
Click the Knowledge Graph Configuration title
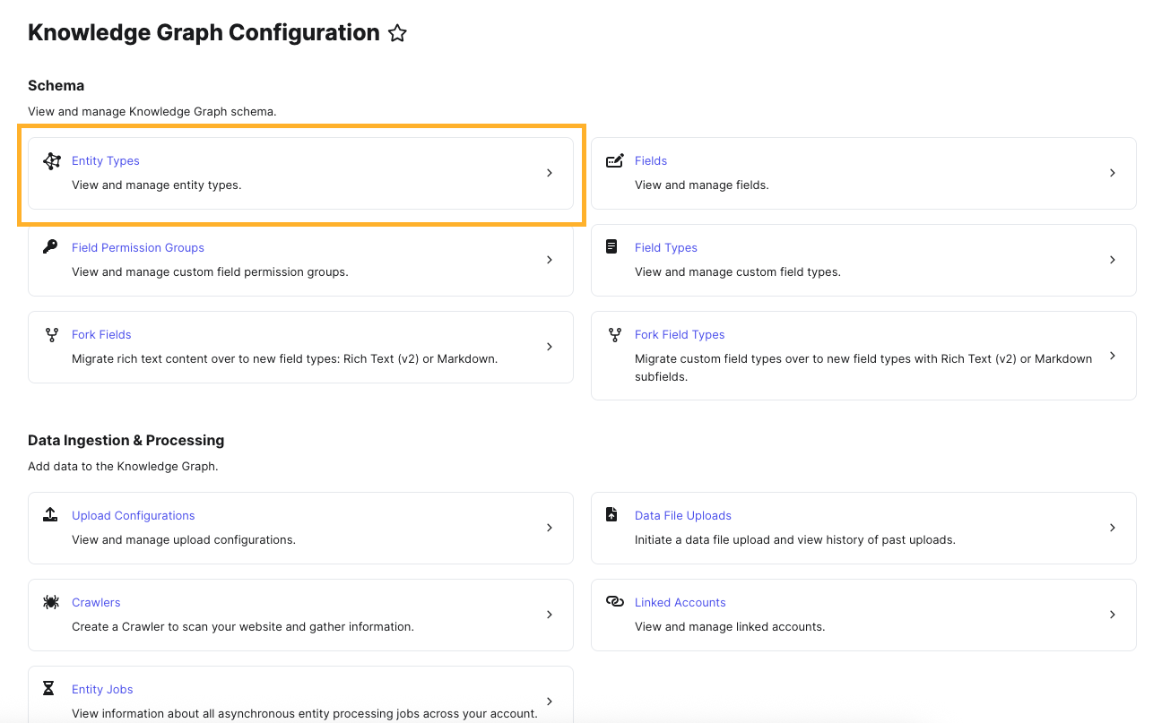[204, 33]
